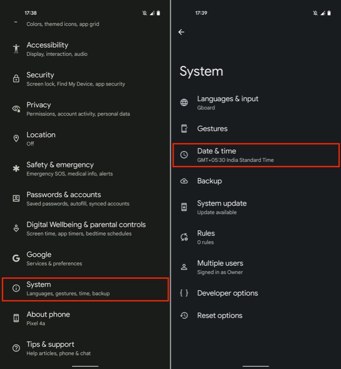Open Security settings entry

85,79
